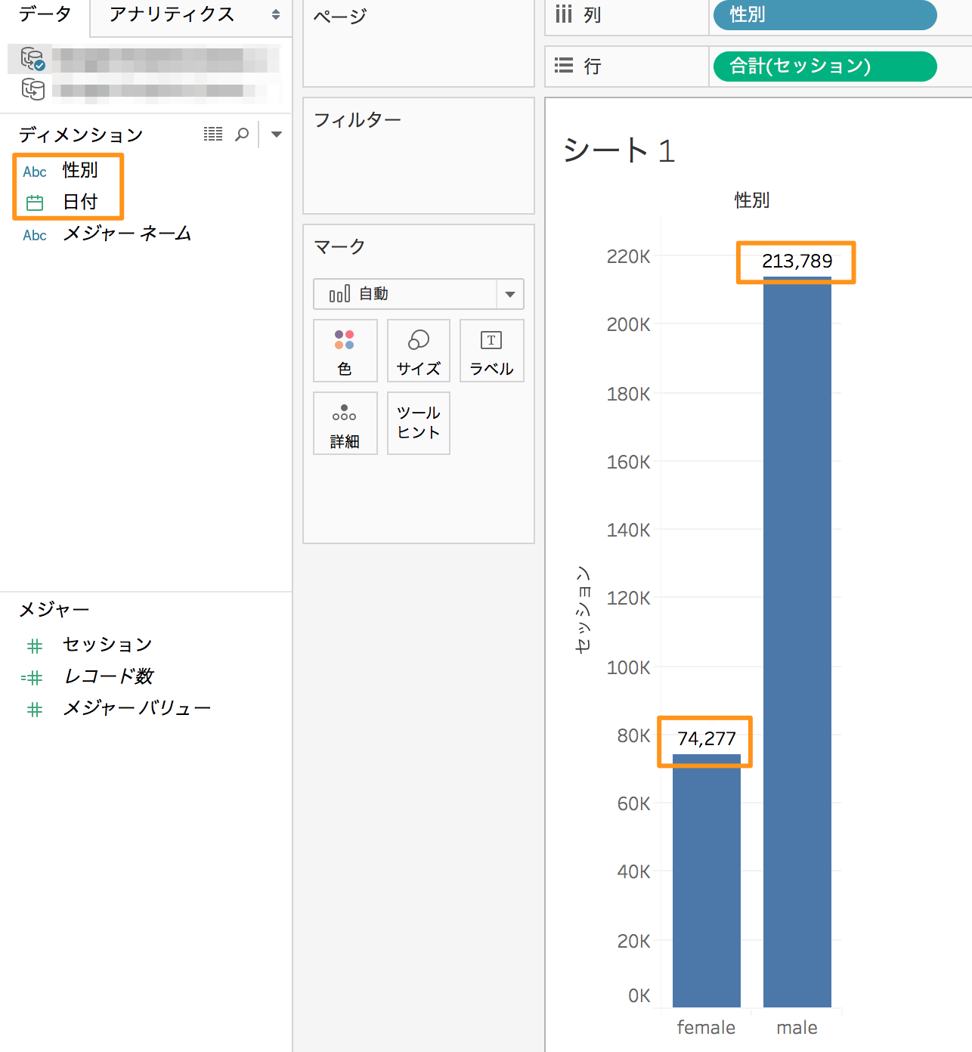Switch to the データ tab

(x=45, y=14)
